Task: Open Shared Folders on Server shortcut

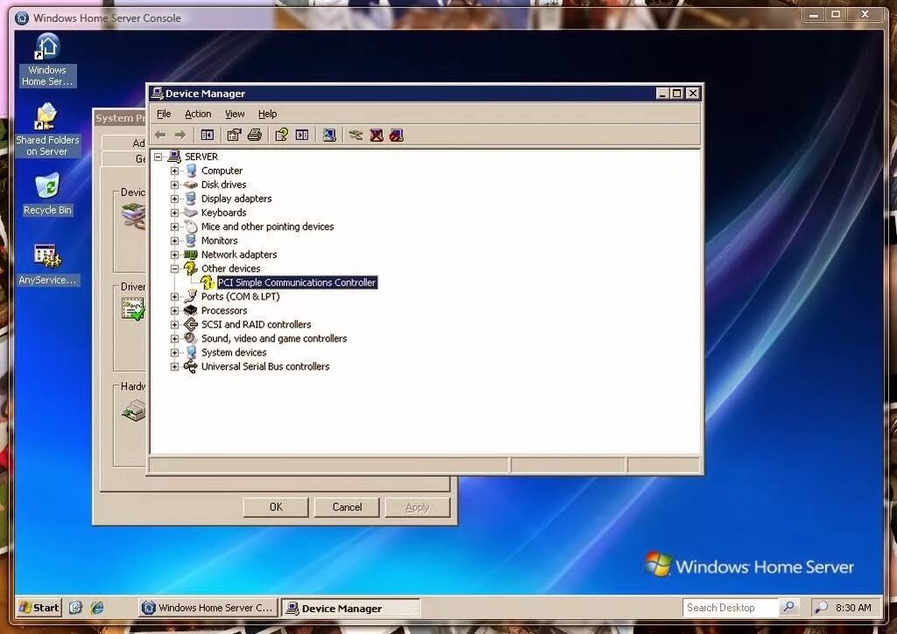Action: click(x=47, y=130)
